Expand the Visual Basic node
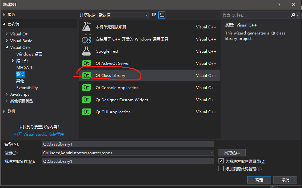Screen dimensions: 302x188 pos(7,41)
